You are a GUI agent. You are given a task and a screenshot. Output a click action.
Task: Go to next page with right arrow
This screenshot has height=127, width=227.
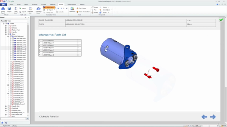tap(213, 117)
